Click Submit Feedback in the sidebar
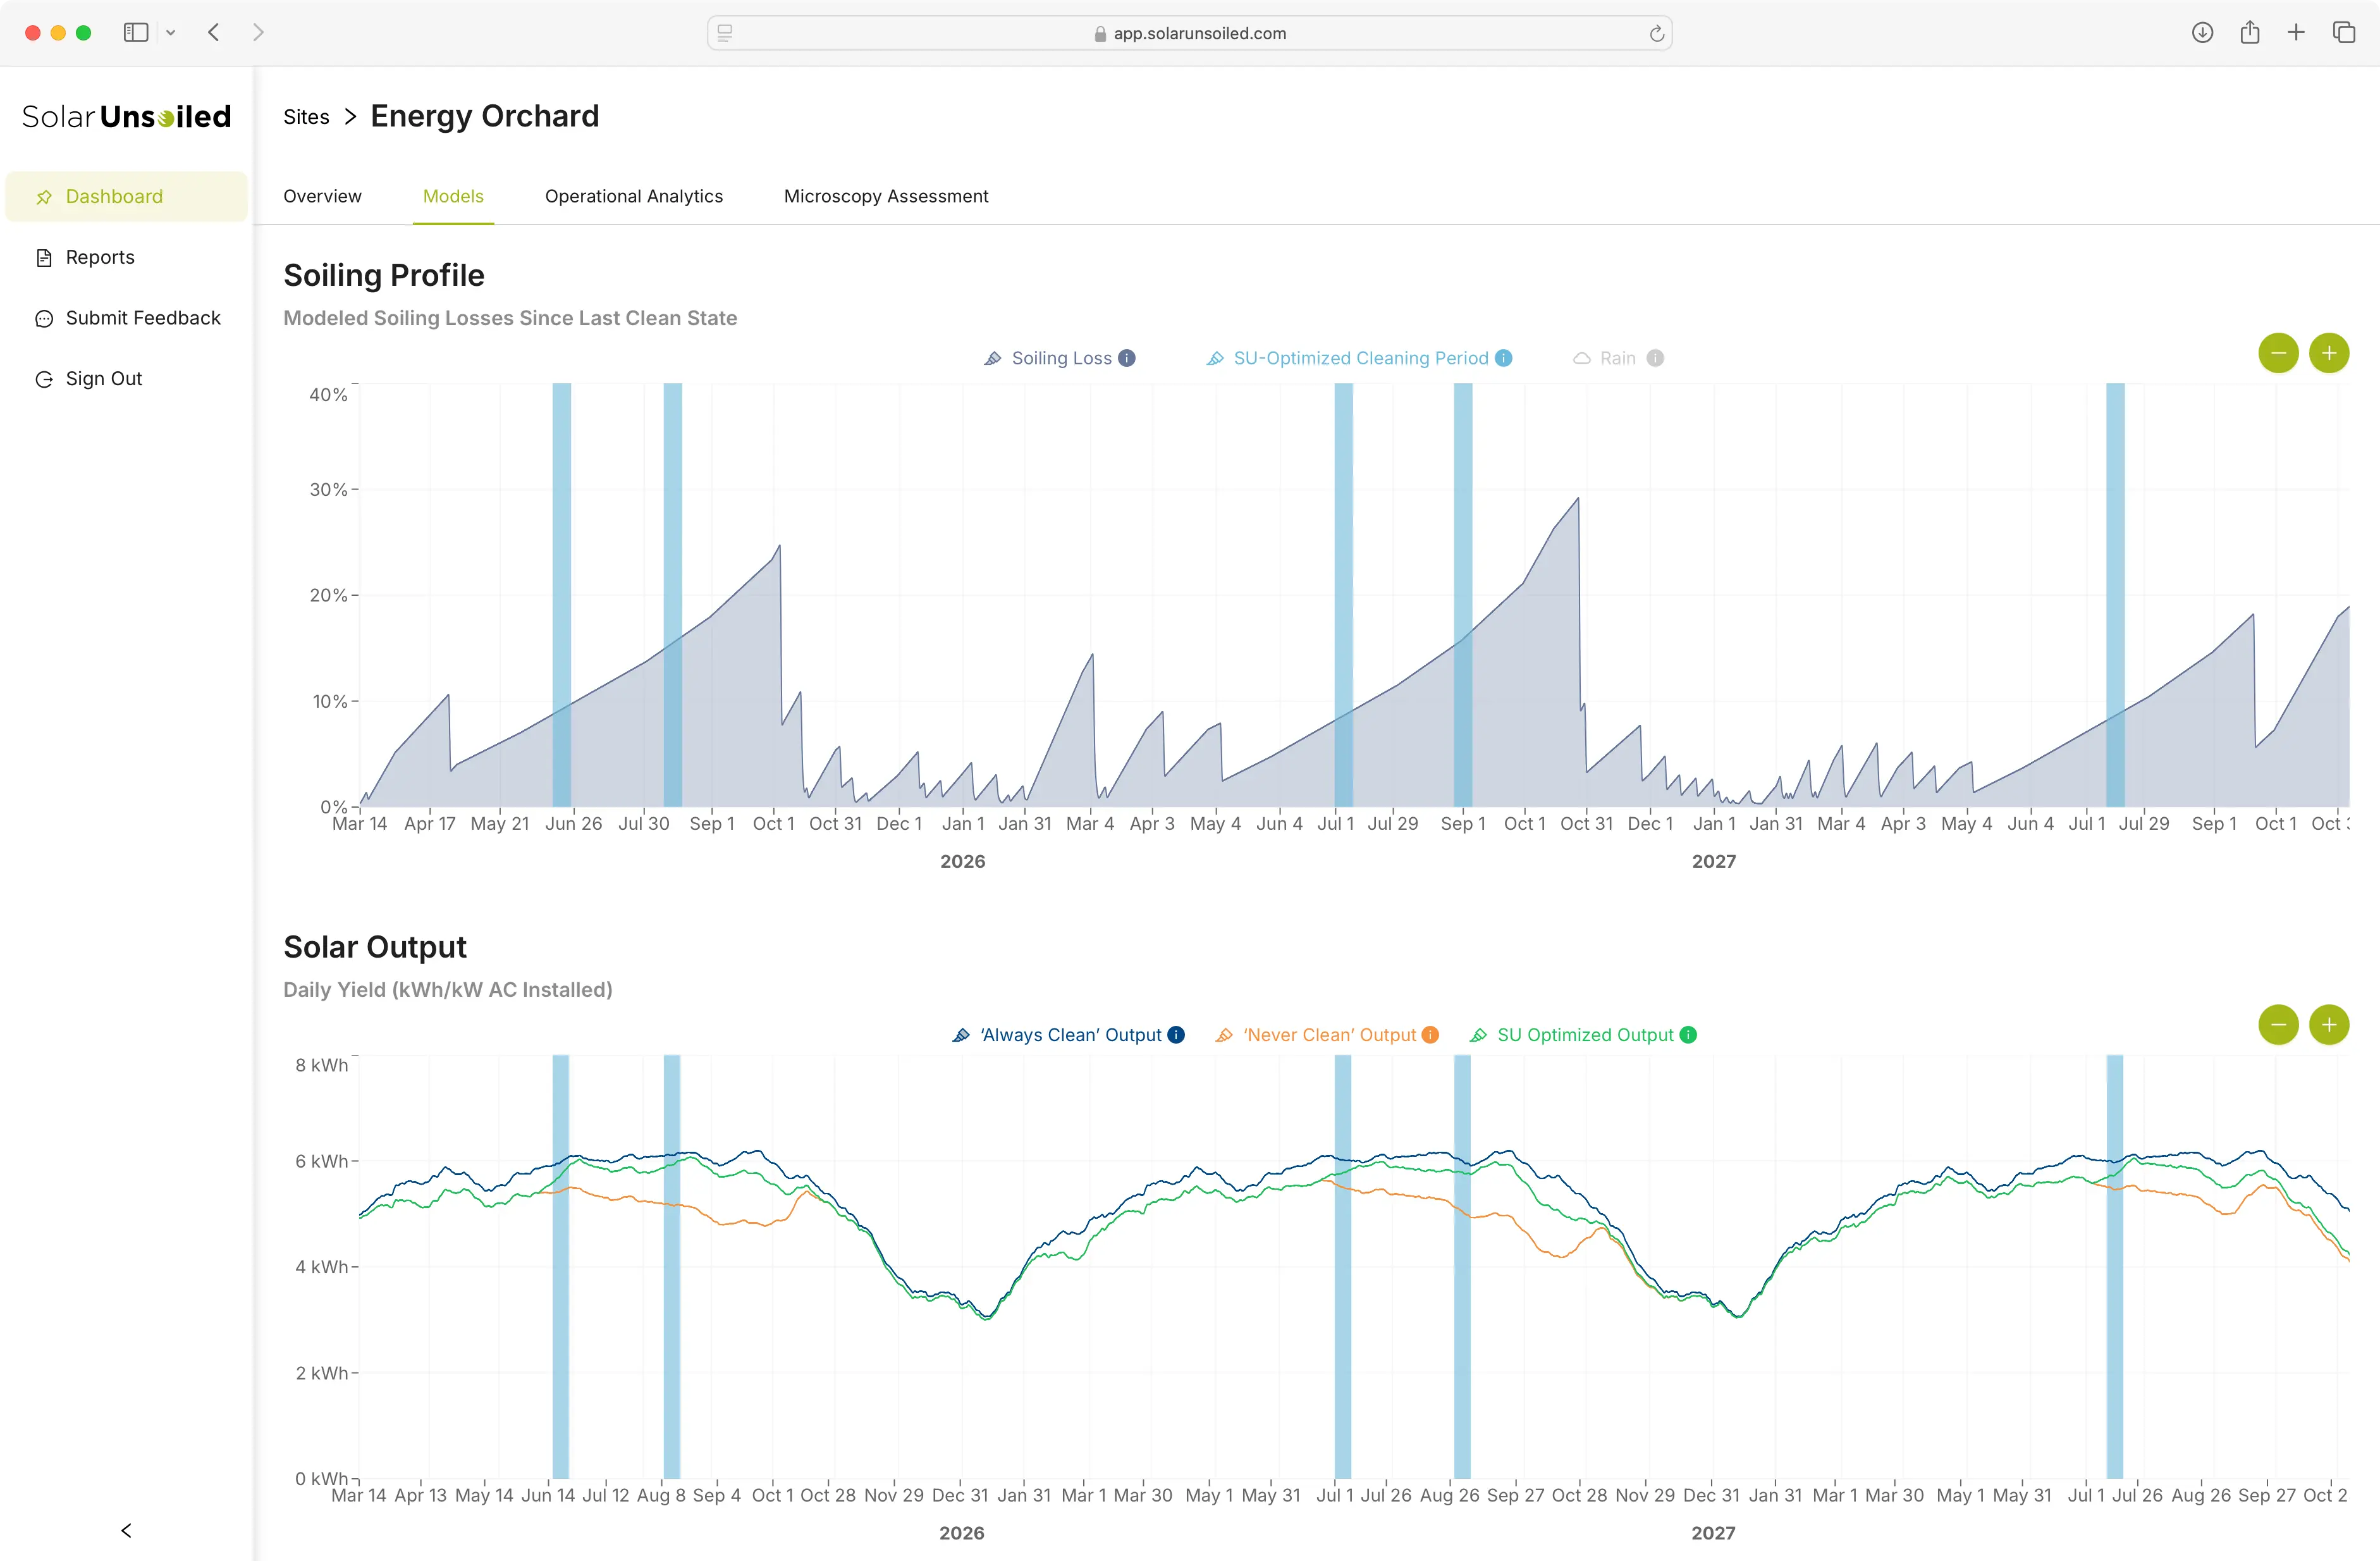This screenshot has height=1561, width=2380. coord(142,318)
